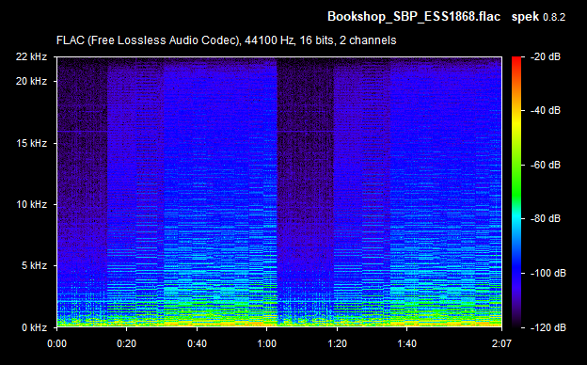This screenshot has width=587, height=365.
Task: Click the 2:07 end time label
Action: point(500,343)
